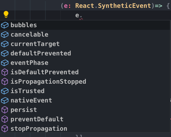Click the field icon beside currentTarget

tap(5, 44)
